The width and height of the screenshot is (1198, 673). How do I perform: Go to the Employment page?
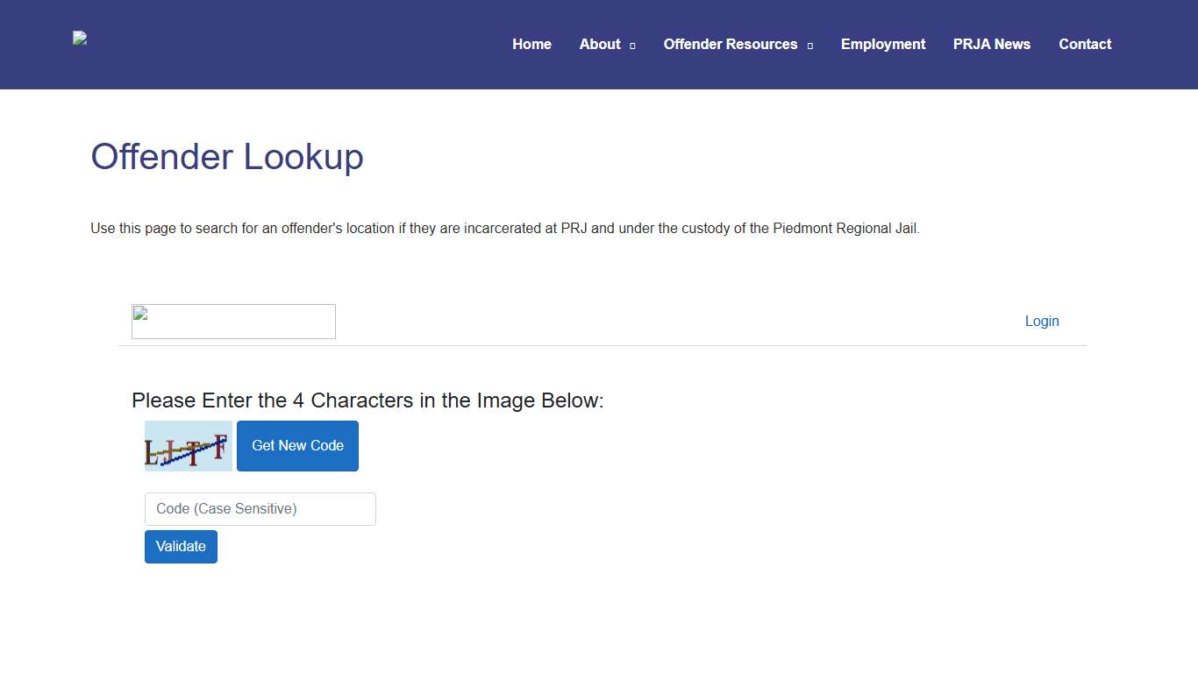pyautogui.click(x=883, y=44)
